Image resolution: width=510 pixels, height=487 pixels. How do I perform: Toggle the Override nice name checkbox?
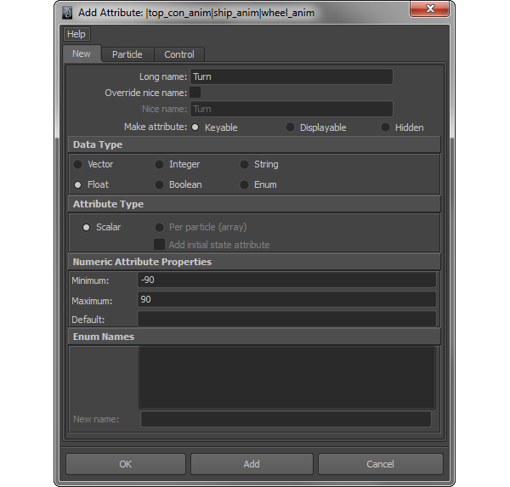[195, 93]
